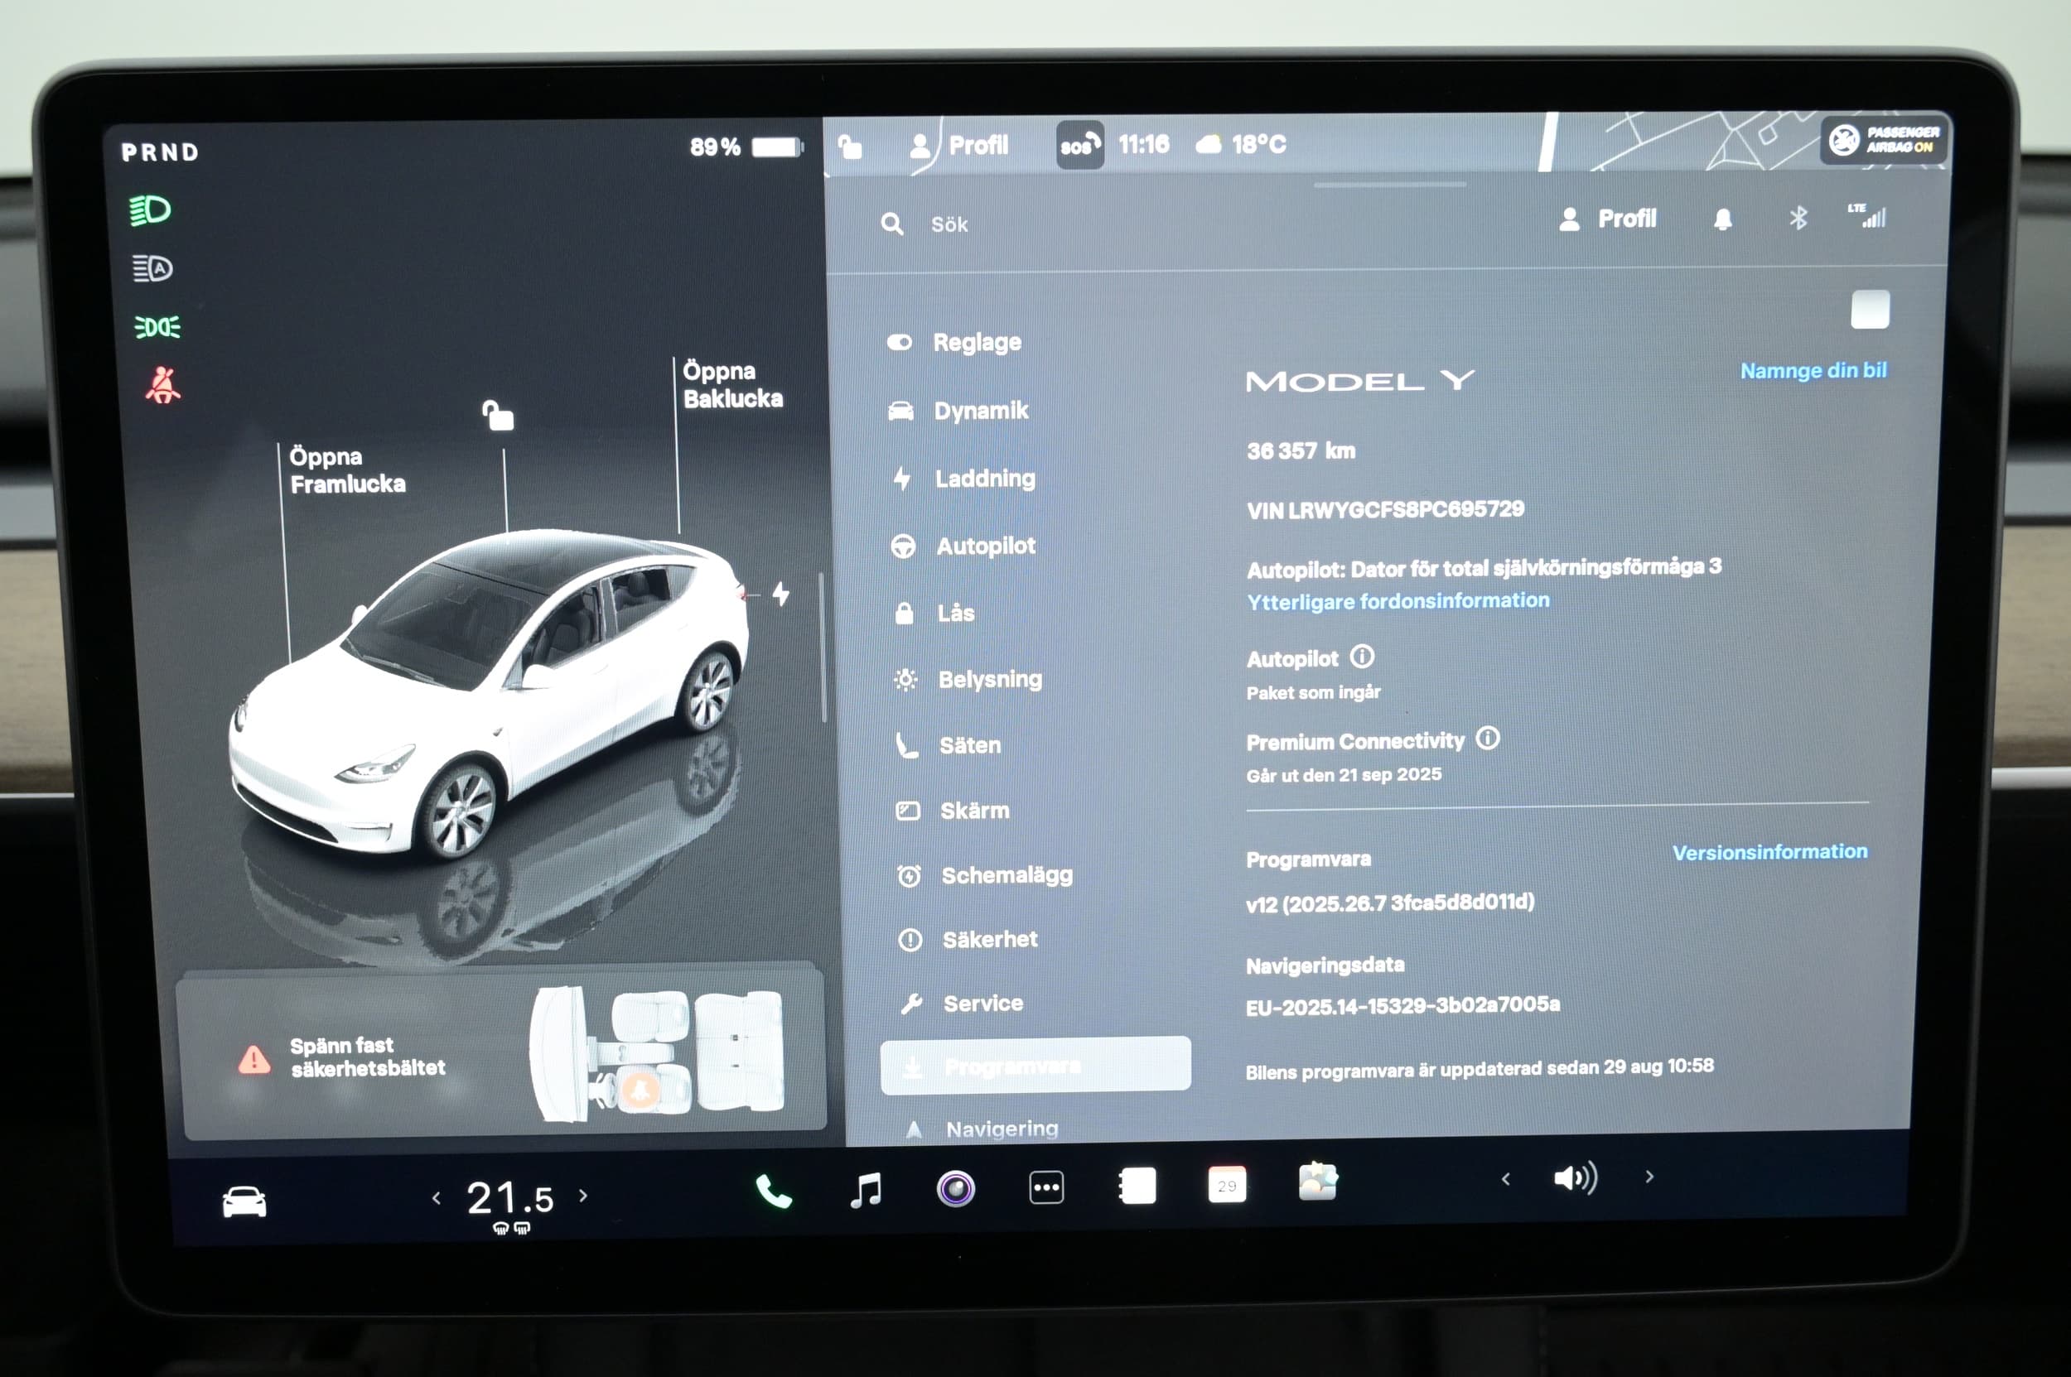Tap the parking lights indicator
The width and height of the screenshot is (2071, 1377).
pos(157,327)
